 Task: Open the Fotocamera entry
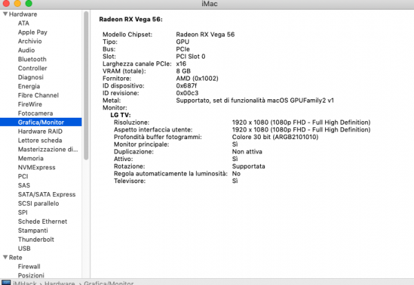click(35, 114)
